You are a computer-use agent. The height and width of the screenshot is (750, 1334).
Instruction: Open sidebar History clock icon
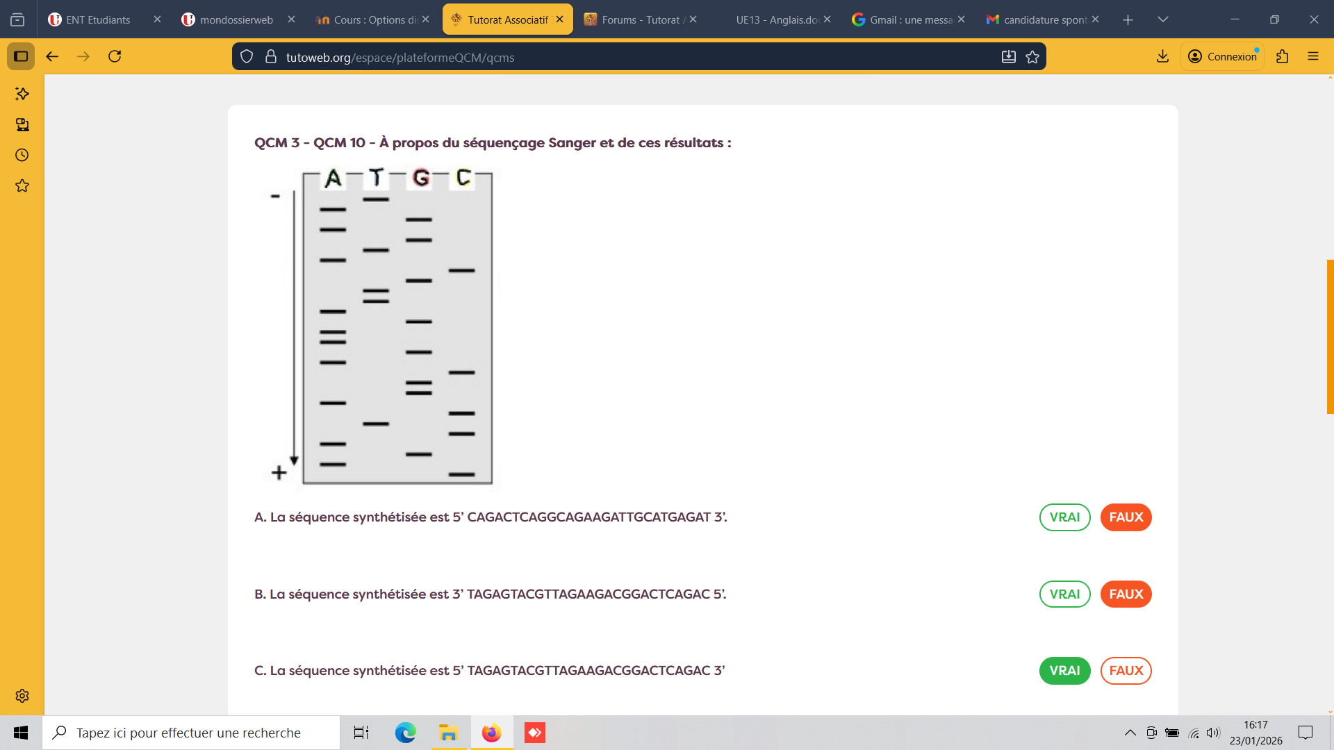point(22,155)
